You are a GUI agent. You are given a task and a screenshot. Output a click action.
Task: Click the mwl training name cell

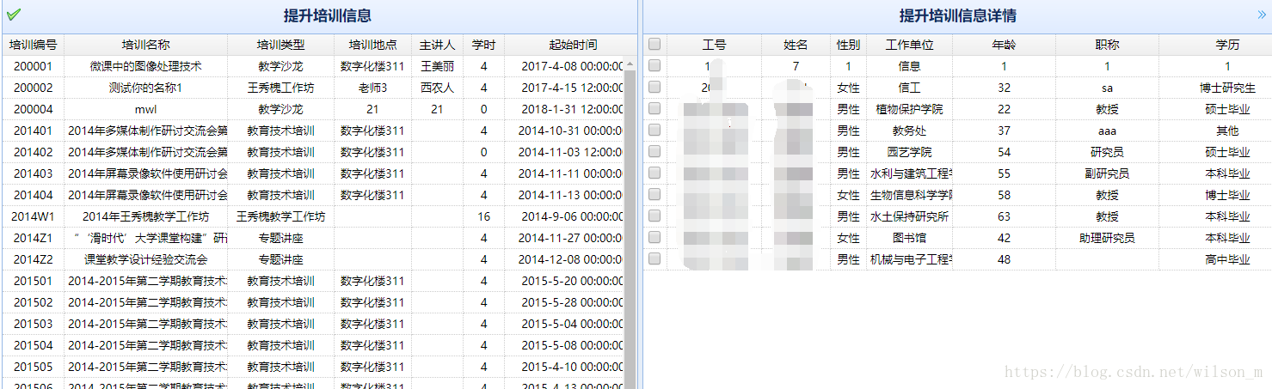pos(145,109)
